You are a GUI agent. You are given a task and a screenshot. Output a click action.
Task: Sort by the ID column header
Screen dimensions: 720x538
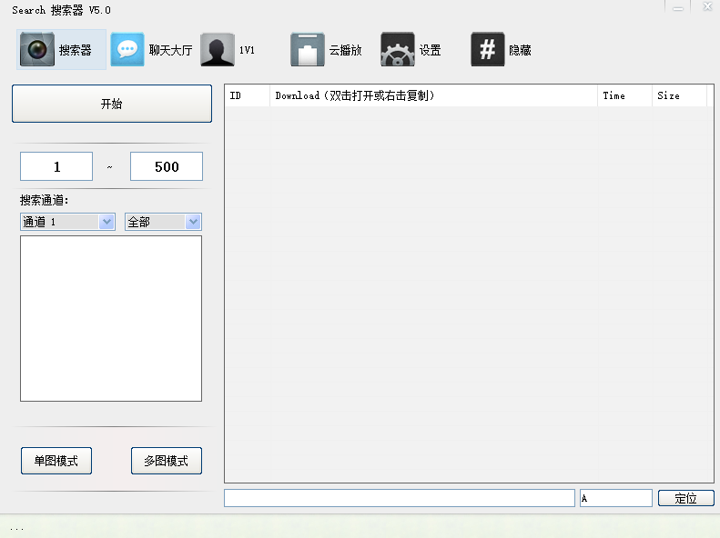click(x=247, y=95)
